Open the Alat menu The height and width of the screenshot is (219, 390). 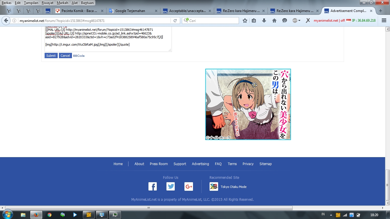pos(75,3)
